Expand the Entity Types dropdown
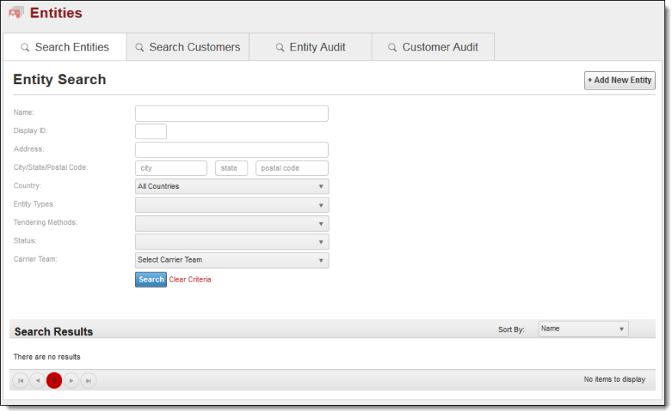Viewport: 672px width, 411px height. [231, 205]
